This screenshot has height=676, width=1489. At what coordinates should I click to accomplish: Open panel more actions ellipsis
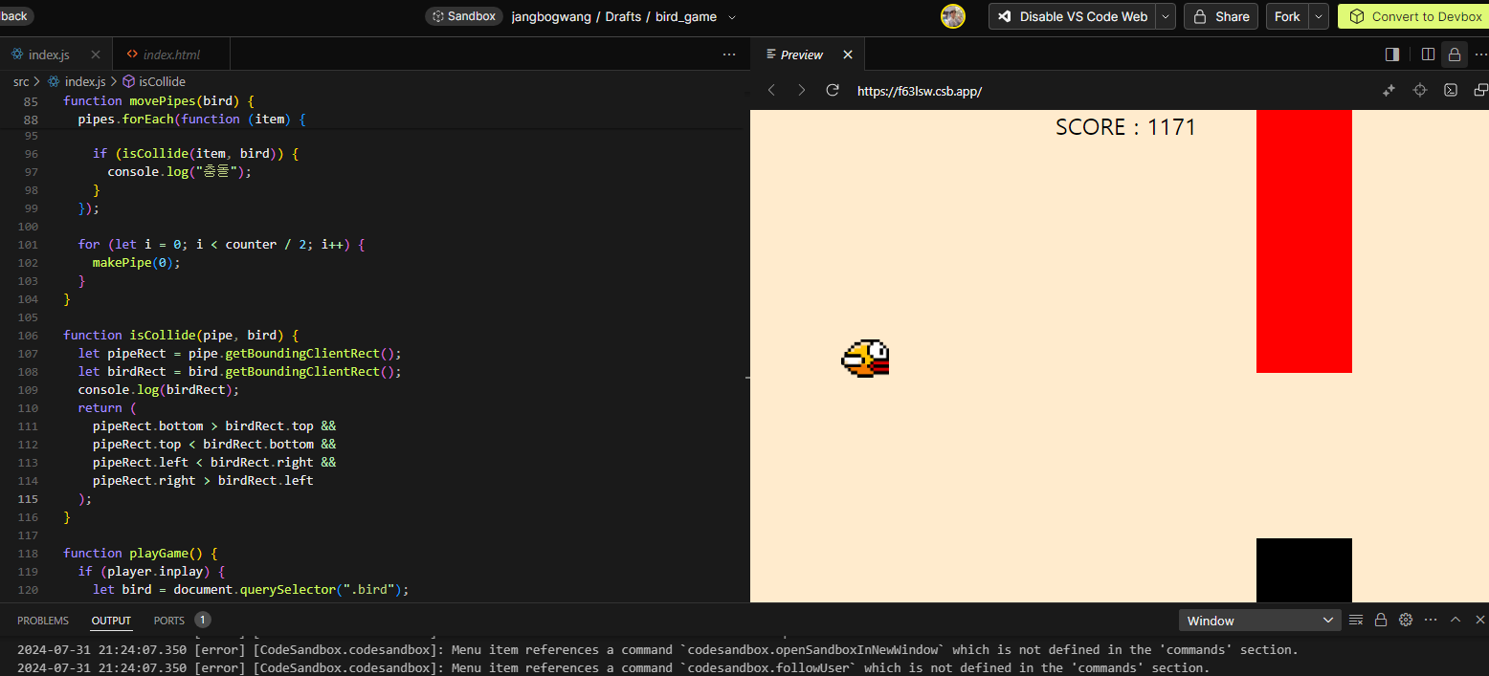[1431, 621]
